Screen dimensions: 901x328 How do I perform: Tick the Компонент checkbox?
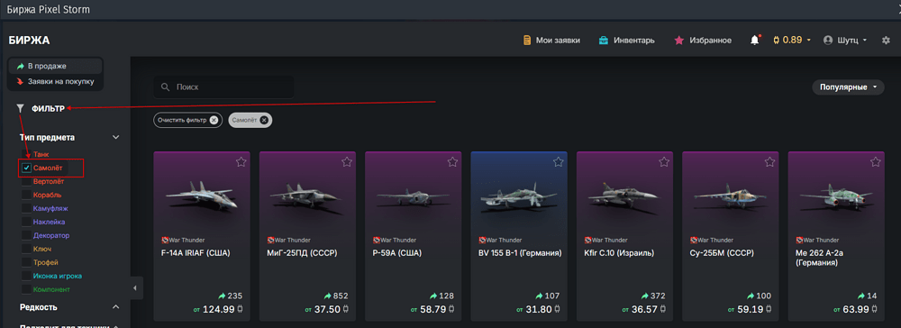(x=26, y=289)
